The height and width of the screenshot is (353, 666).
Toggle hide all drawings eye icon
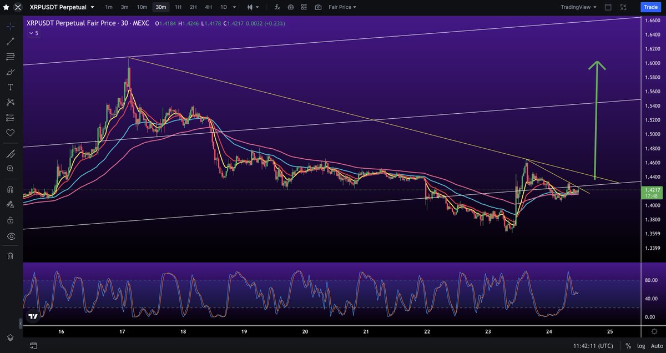(10, 236)
